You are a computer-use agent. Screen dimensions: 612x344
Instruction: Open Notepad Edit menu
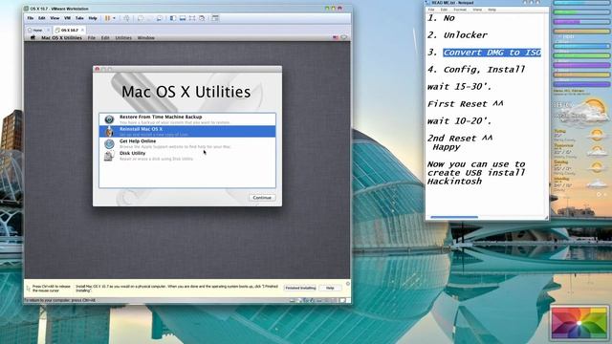coord(444,10)
